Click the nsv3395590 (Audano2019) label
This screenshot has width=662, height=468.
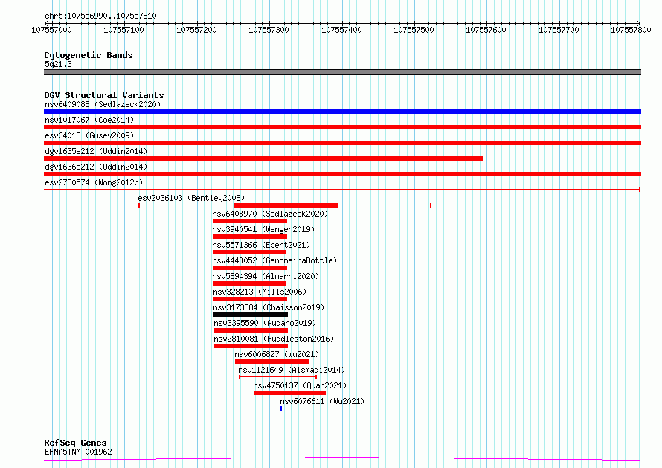point(265,323)
